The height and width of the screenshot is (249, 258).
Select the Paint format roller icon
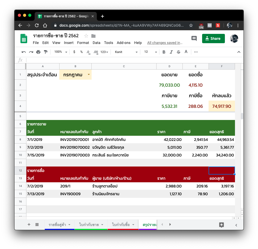[x=46, y=52]
